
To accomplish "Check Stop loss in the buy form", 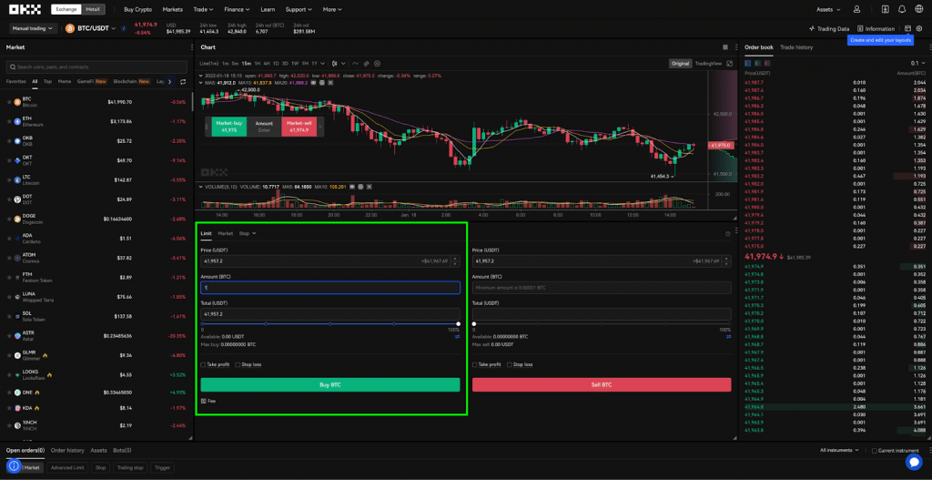I will pos(236,364).
